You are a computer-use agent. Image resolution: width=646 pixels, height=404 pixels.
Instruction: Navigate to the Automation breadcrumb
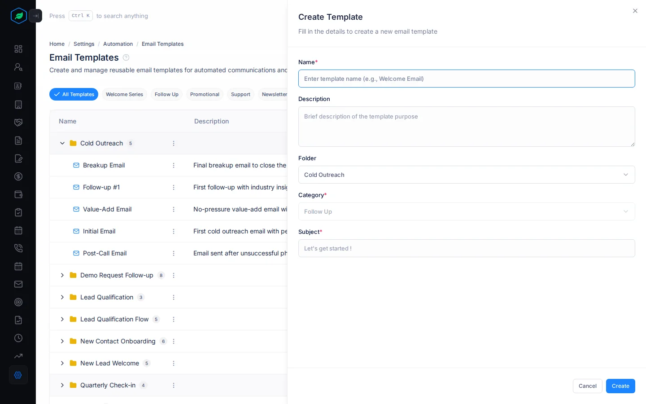click(x=118, y=44)
